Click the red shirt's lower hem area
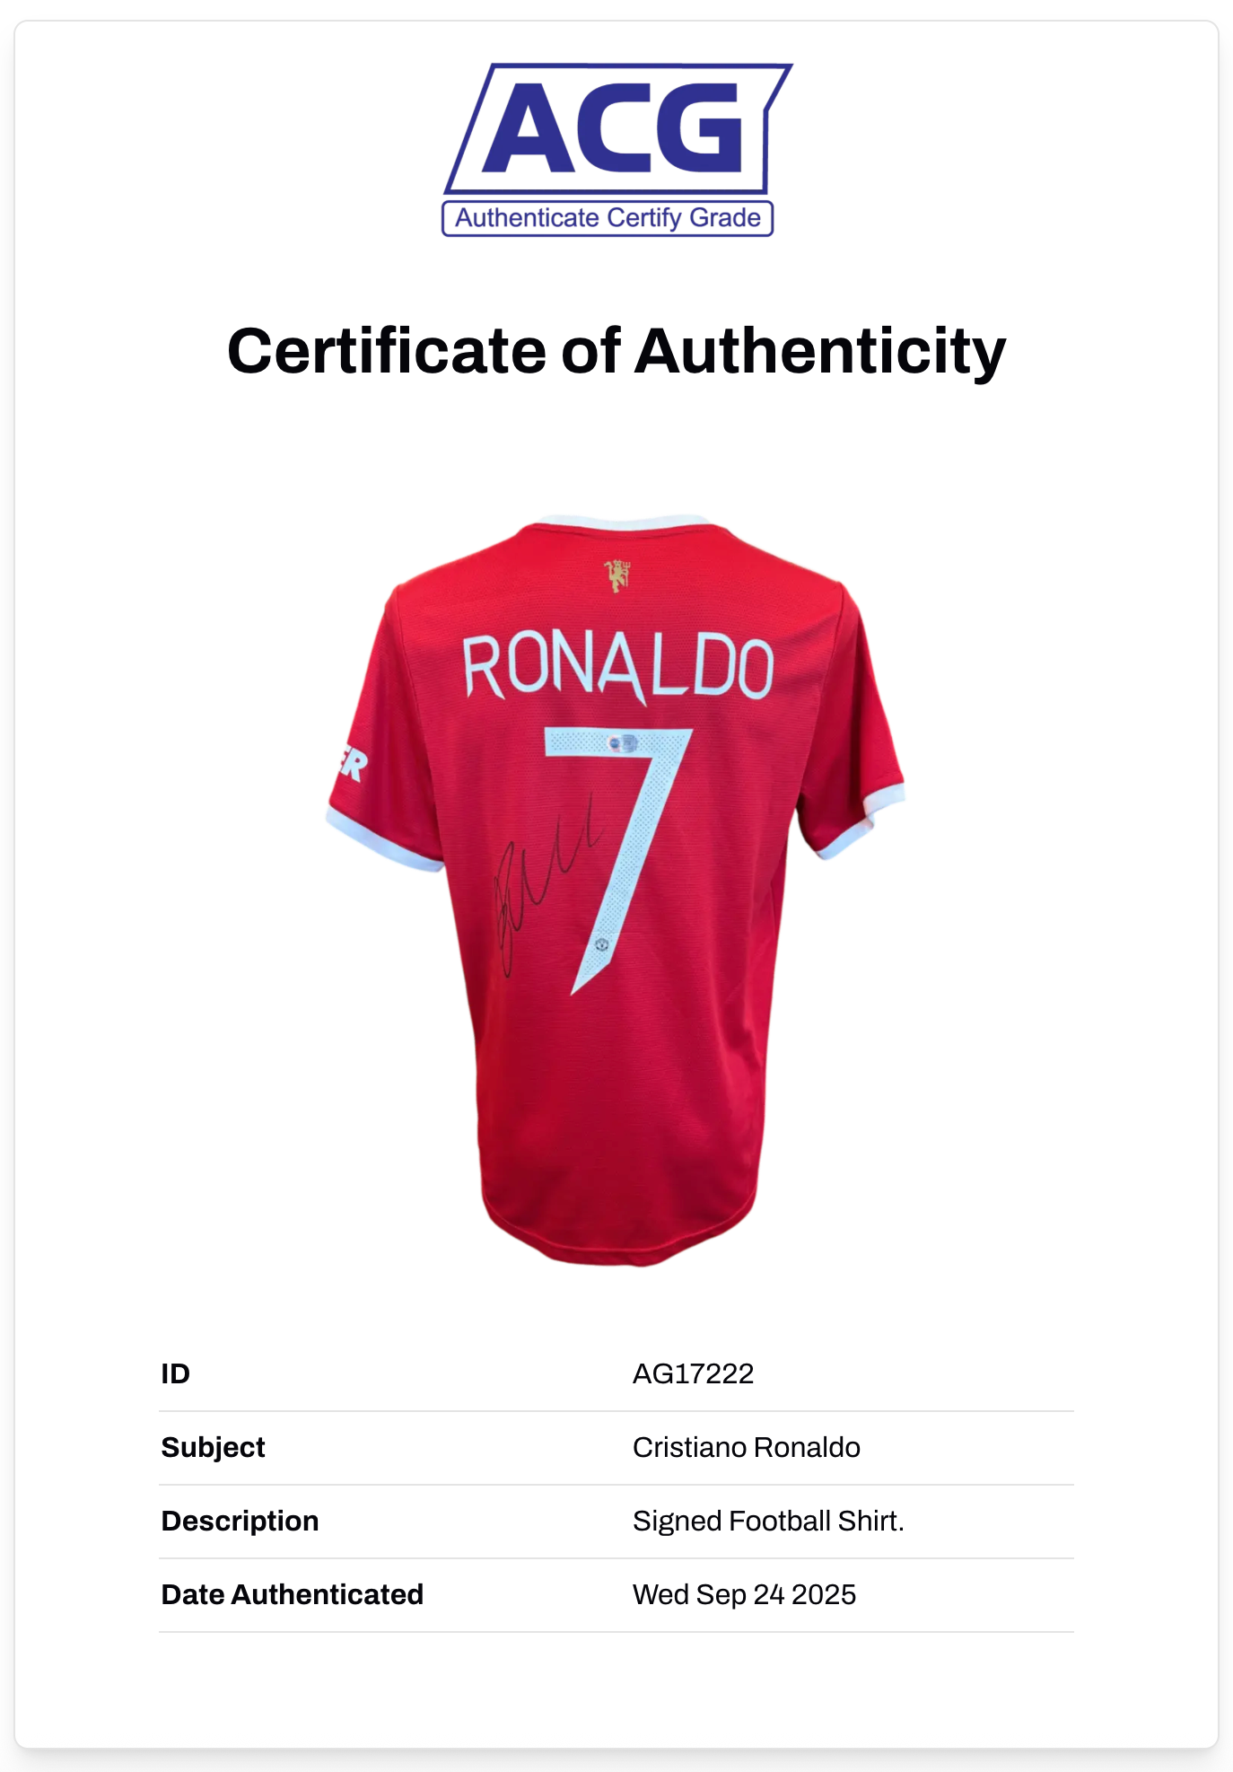This screenshot has width=1233, height=1772. tap(619, 1230)
